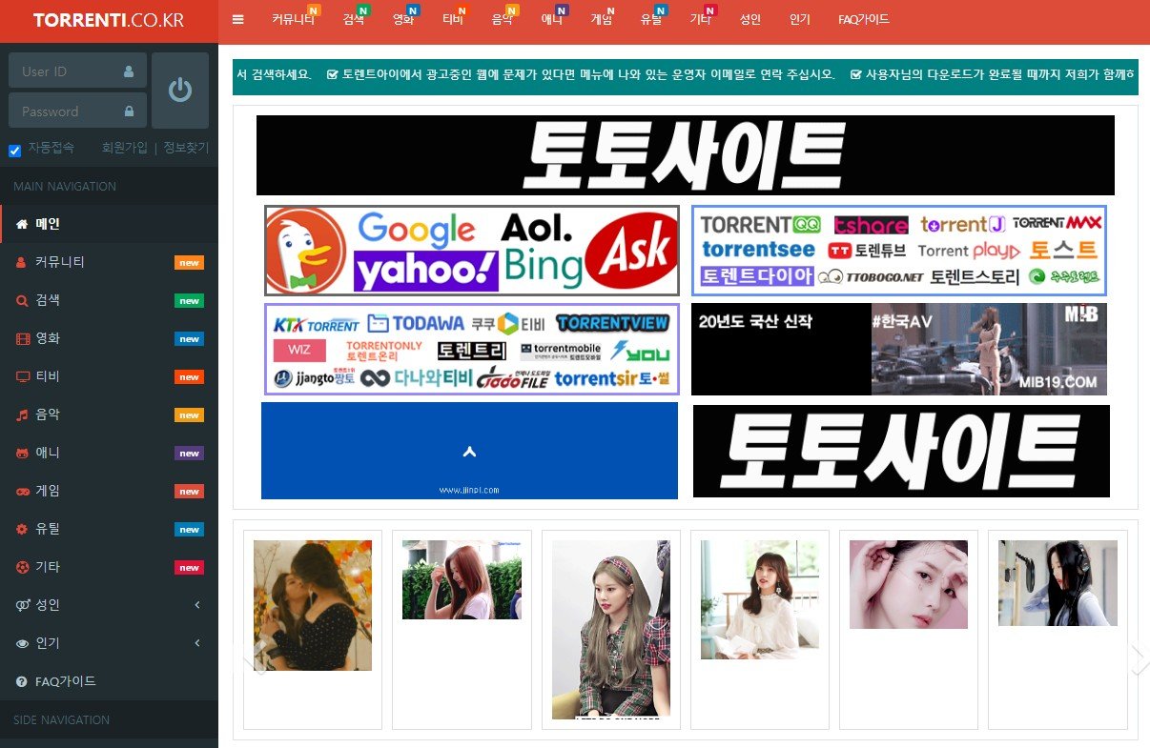Screen dimensions: 1150x748
Task: Click the MIB19.COM advertisement banner
Action: click(899, 349)
